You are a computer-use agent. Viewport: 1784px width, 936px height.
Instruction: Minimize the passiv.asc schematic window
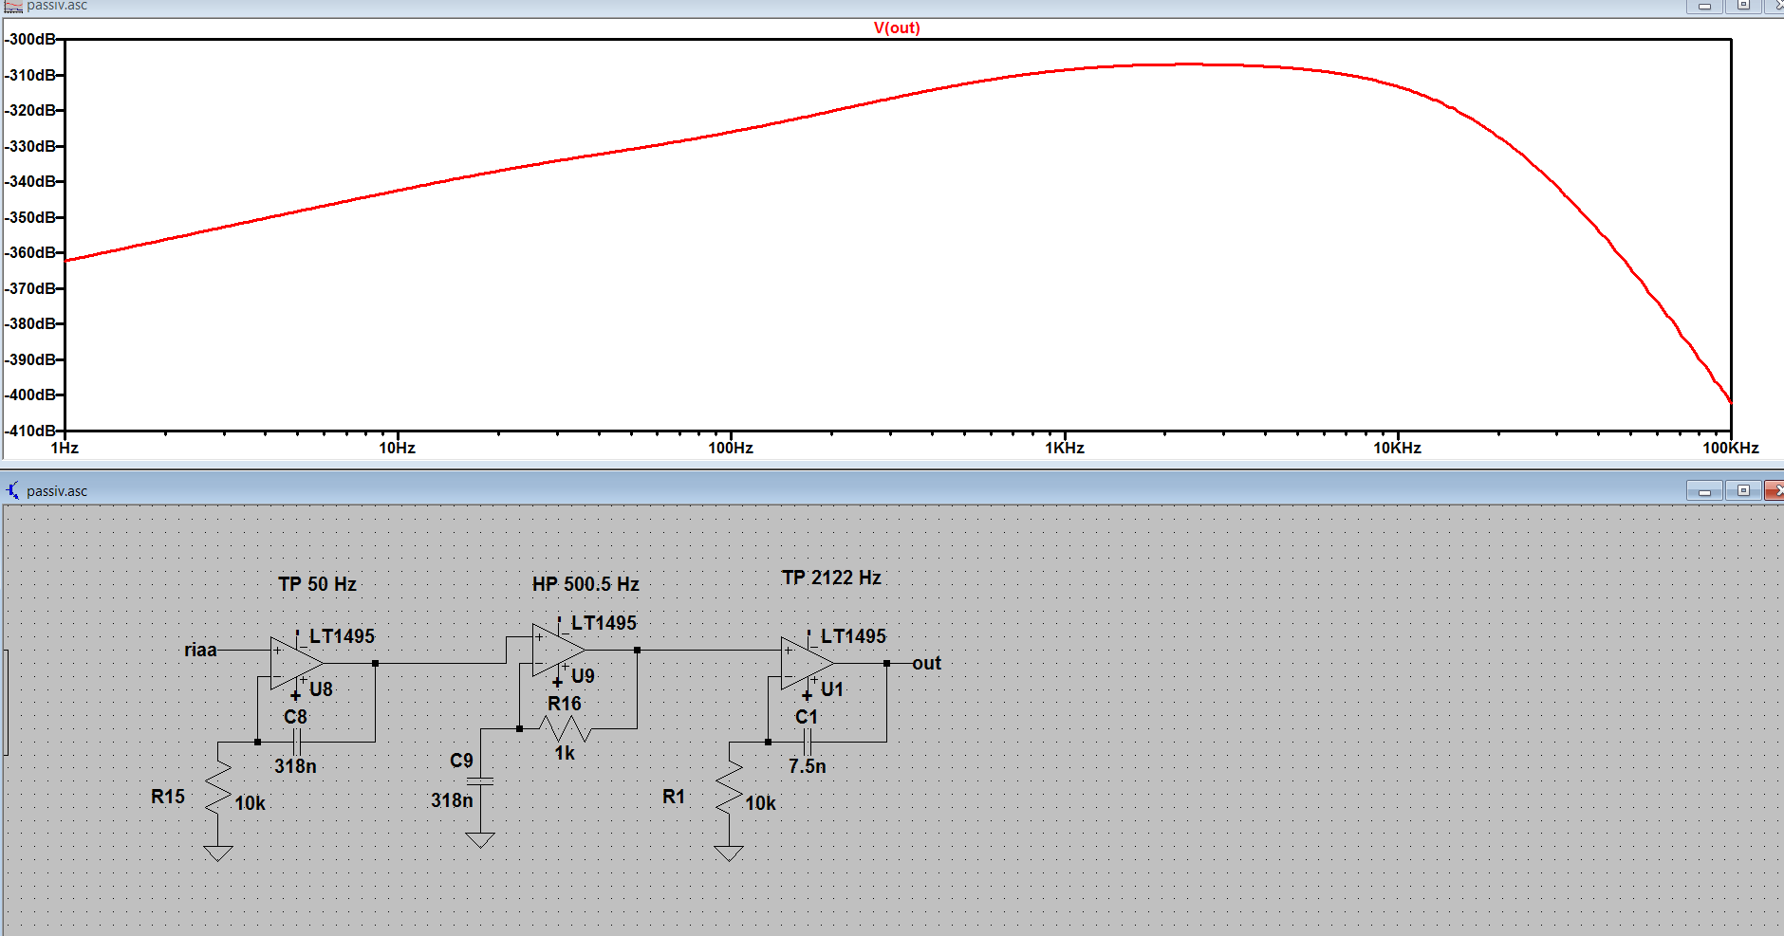pyautogui.click(x=1704, y=490)
